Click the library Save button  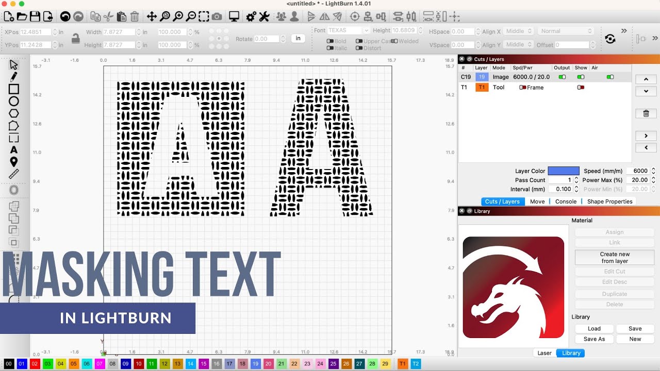point(635,329)
